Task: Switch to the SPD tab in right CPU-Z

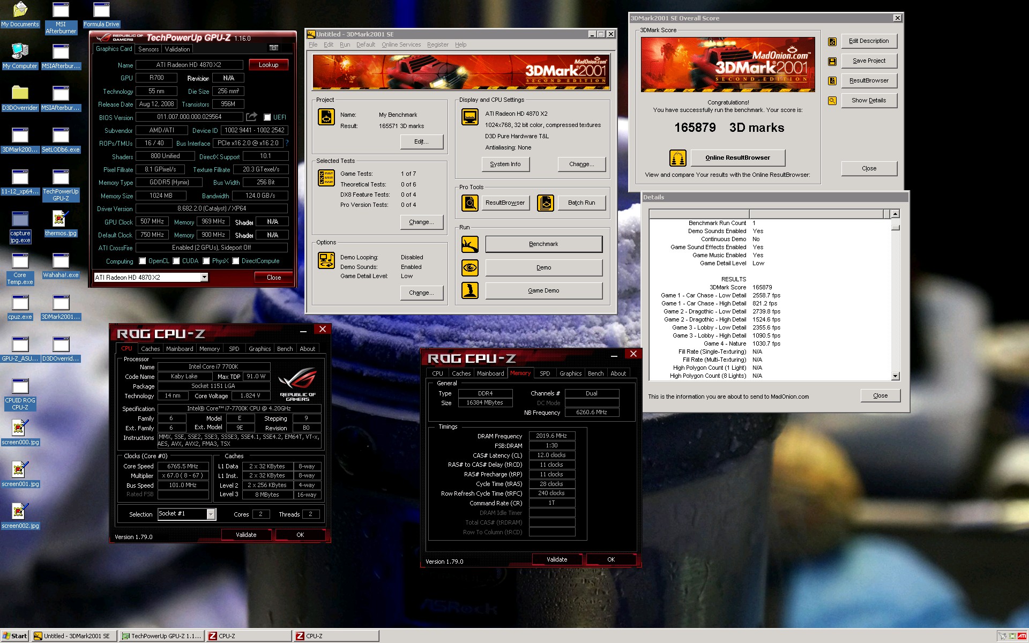Action: (x=545, y=373)
